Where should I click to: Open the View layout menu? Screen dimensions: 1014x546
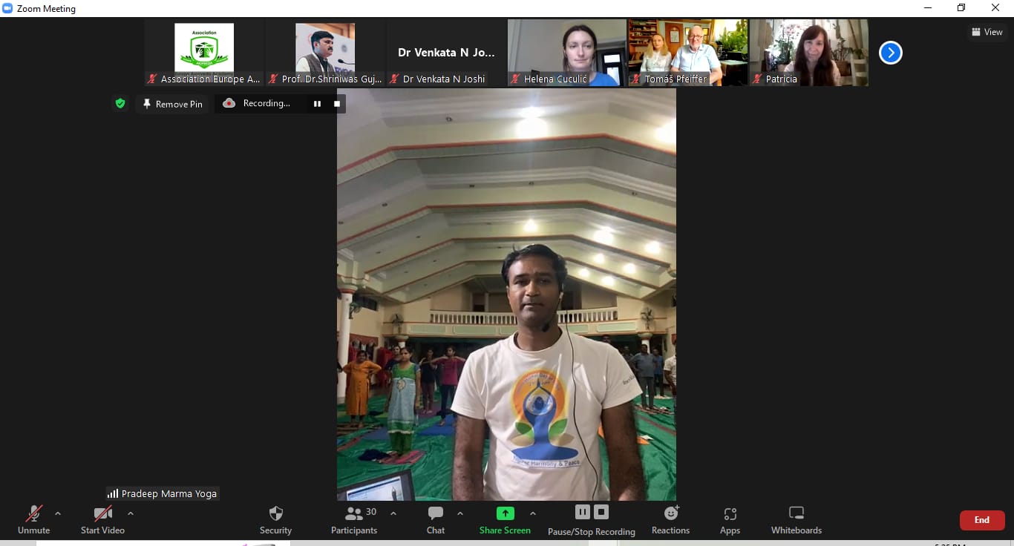point(987,32)
